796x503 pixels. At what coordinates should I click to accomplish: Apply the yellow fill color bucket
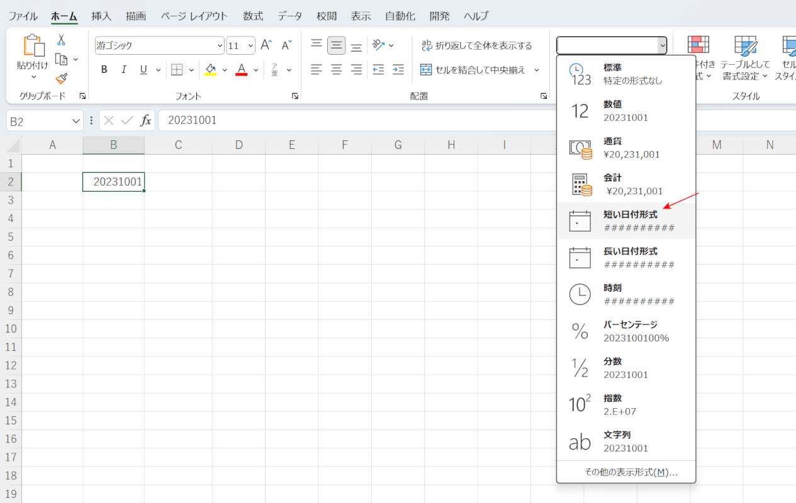[210, 70]
